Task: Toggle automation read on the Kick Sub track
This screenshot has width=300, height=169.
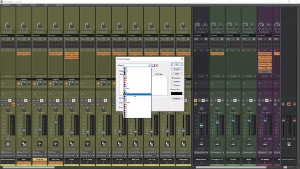Action: tap(58, 100)
